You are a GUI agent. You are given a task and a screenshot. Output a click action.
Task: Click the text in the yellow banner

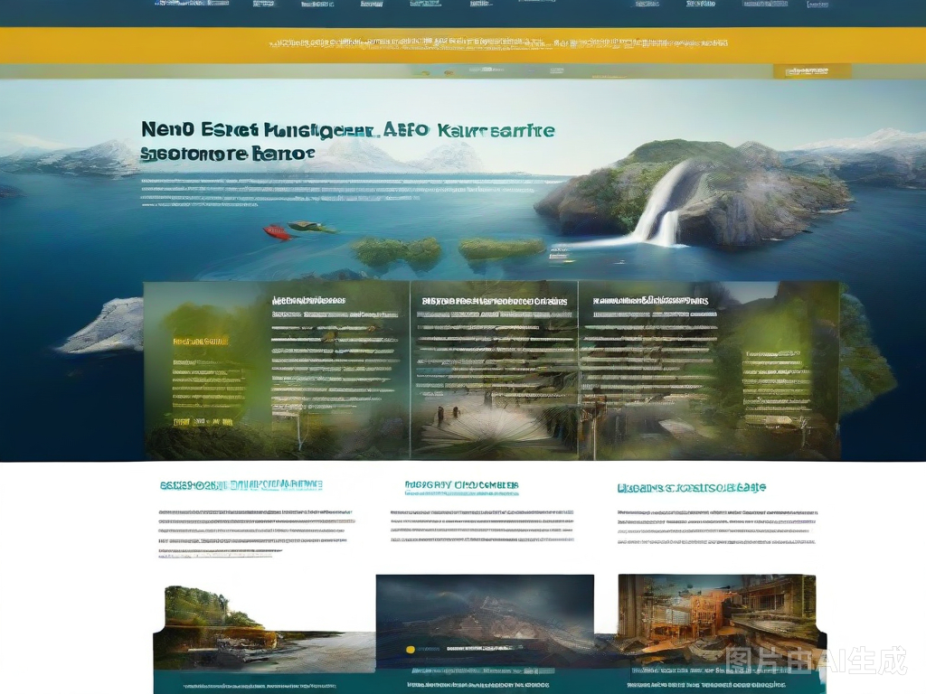pyautogui.click(x=488, y=42)
